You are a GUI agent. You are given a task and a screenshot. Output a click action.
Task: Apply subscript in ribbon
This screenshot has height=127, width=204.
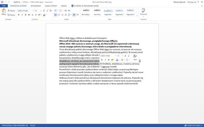(33, 15)
